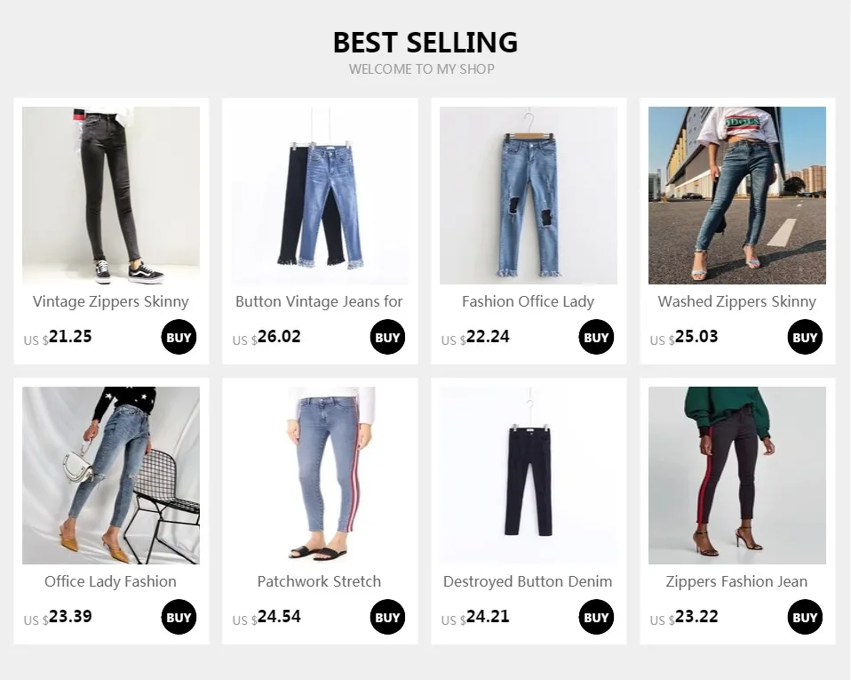Click BUY button for Destroyed Button Denim

click(596, 617)
